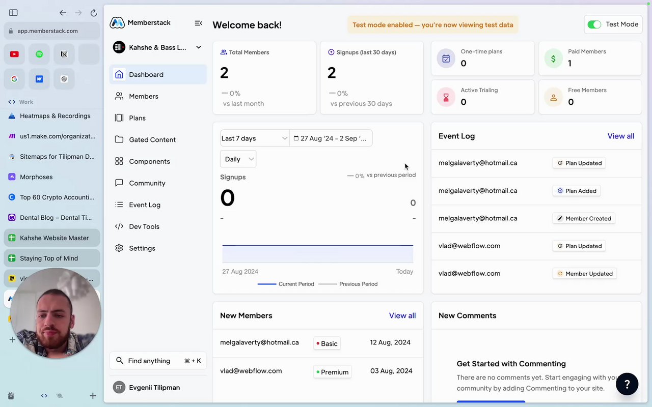Click the Memberstack logo icon
Viewport: 652px width, 407px height.
[117, 23]
